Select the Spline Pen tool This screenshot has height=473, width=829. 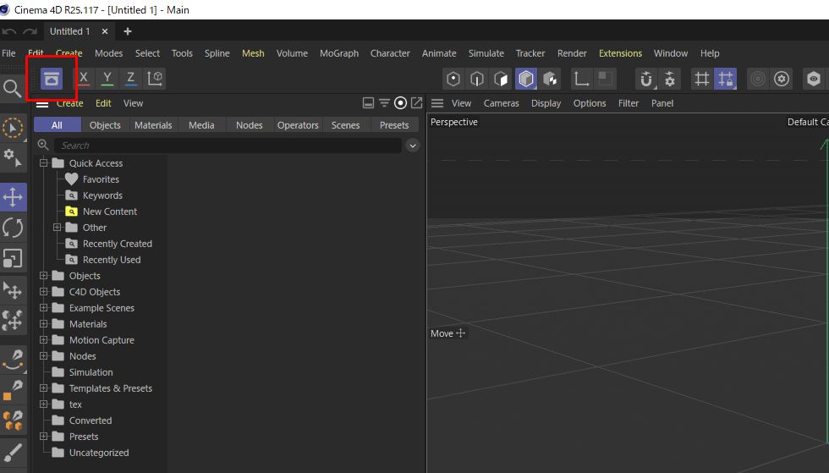13,360
